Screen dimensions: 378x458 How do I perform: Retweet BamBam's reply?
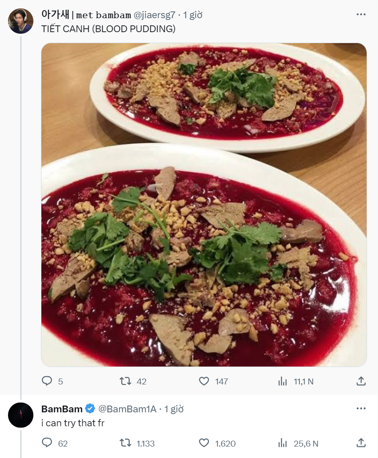tap(125, 443)
